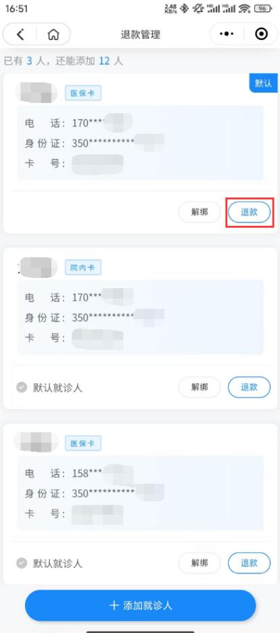Click 退款 for the first patient
This screenshot has width=280, height=633.
tap(249, 212)
